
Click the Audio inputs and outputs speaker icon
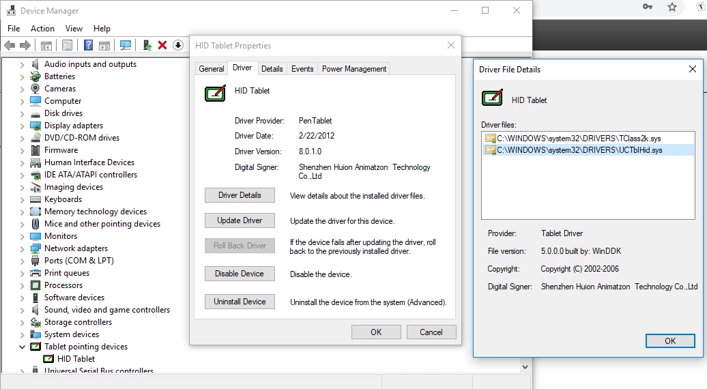[x=35, y=64]
